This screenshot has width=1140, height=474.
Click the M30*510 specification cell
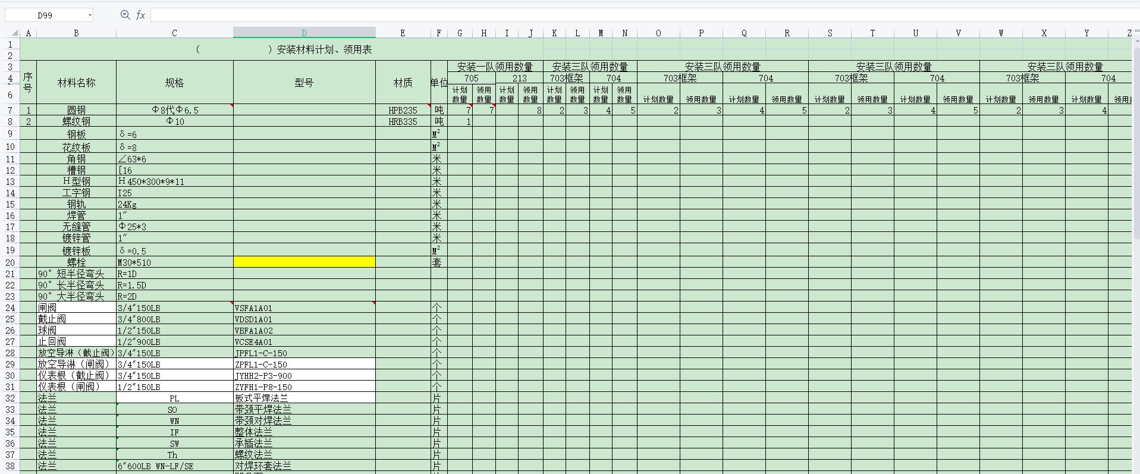tap(175, 262)
